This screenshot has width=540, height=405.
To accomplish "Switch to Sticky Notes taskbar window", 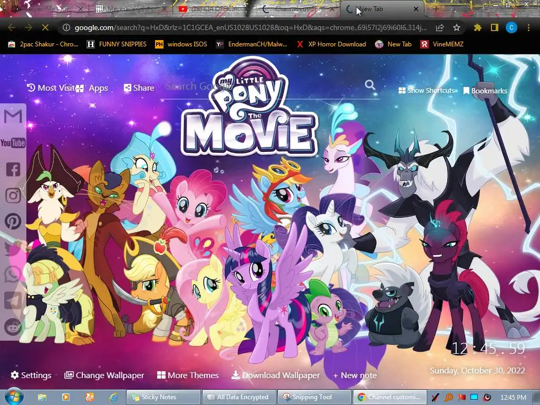I will [163, 397].
